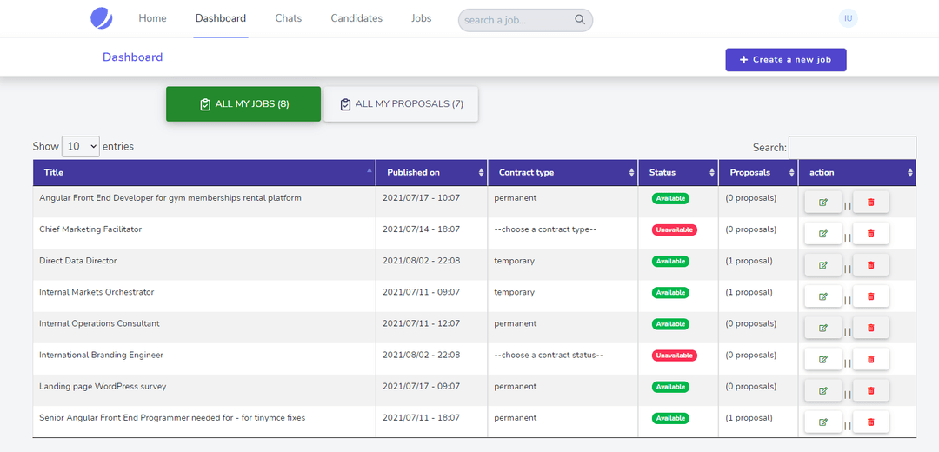Open the Candidates nav item
This screenshot has width=939, height=452.
point(356,18)
